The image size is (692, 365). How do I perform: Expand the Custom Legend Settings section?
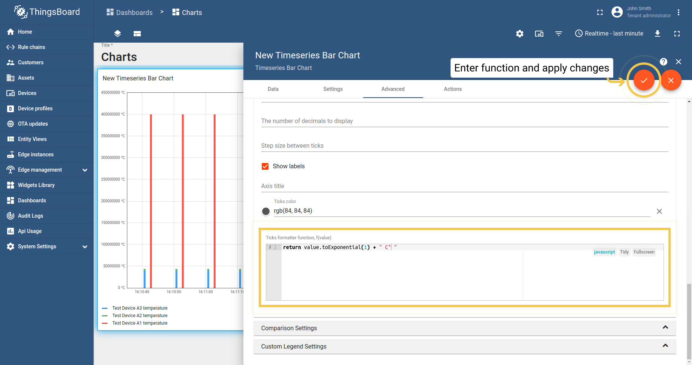pyautogui.click(x=464, y=346)
